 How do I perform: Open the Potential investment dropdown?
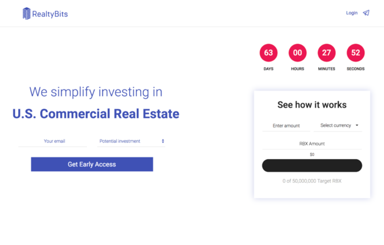[131, 141]
